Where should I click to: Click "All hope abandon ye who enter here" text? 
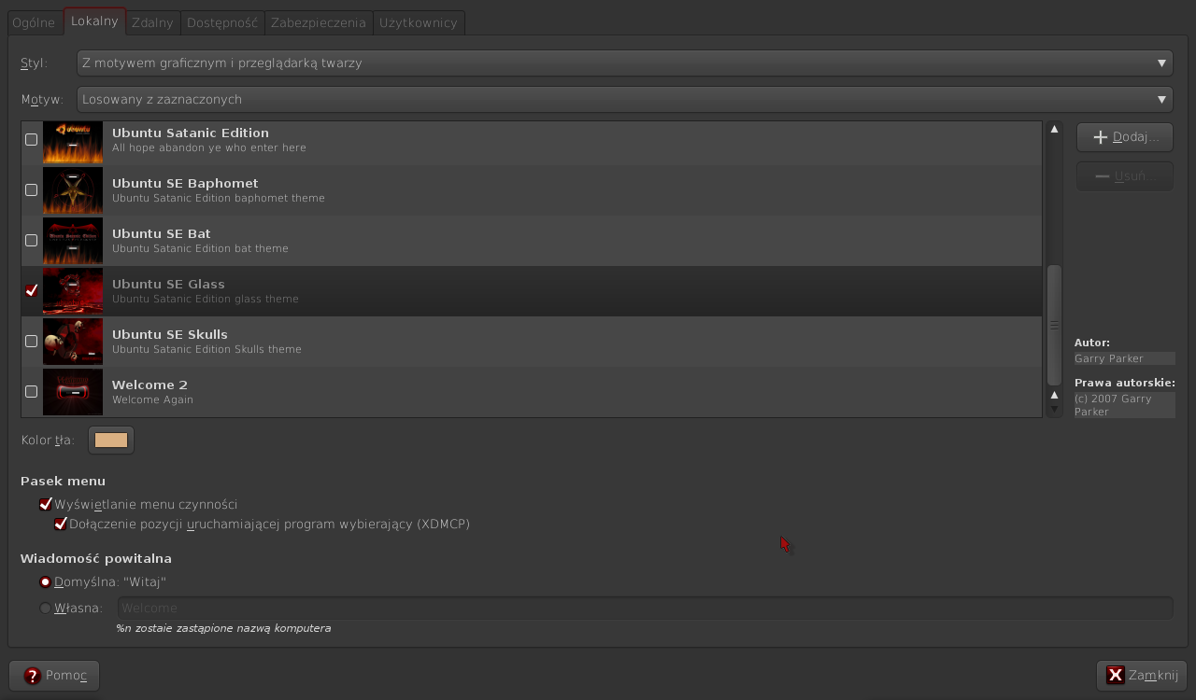(x=209, y=147)
